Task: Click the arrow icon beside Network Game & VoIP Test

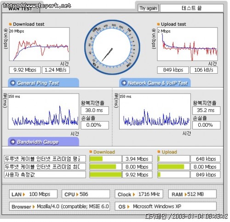Action: tap(124, 83)
